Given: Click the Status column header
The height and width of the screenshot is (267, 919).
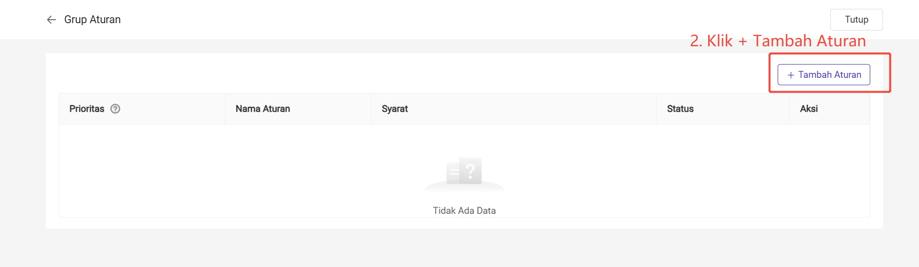Looking at the screenshot, I should click(680, 109).
